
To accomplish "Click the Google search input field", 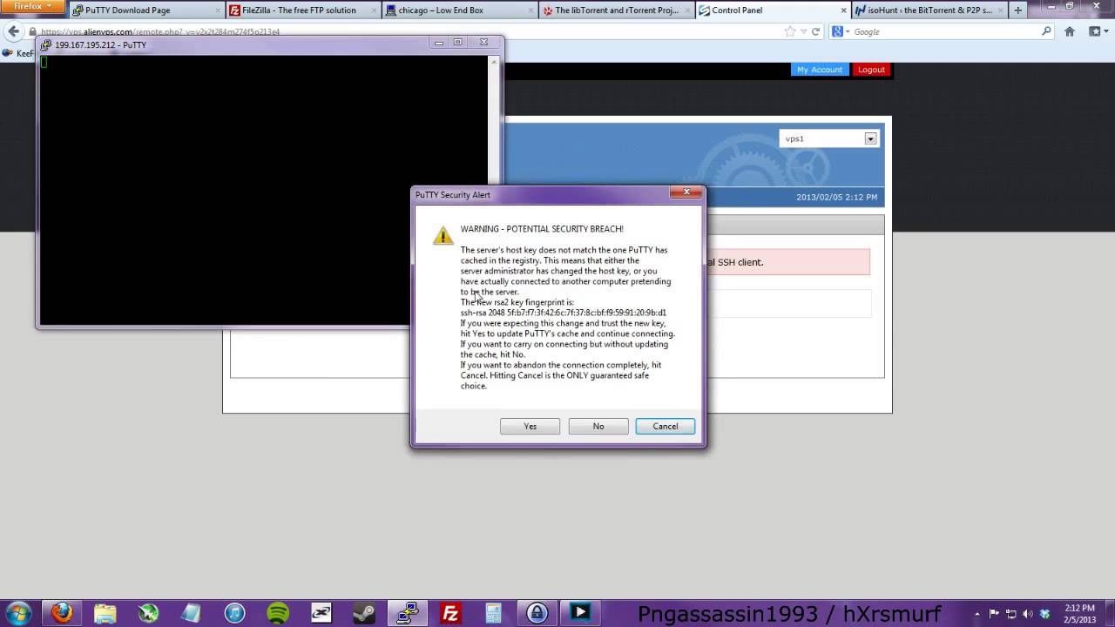I will click(945, 31).
